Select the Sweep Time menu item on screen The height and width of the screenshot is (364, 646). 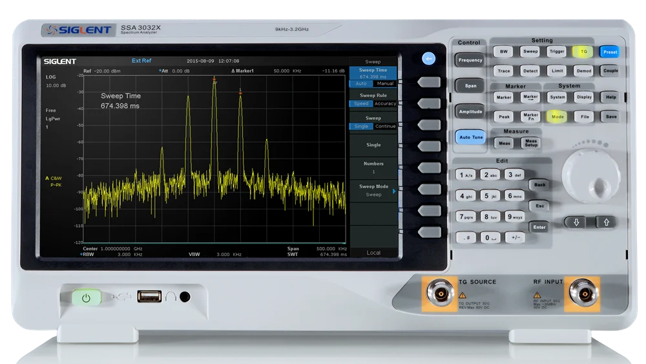click(x=373, y=73)
